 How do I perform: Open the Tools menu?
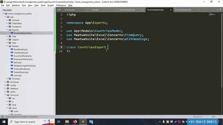43,6
